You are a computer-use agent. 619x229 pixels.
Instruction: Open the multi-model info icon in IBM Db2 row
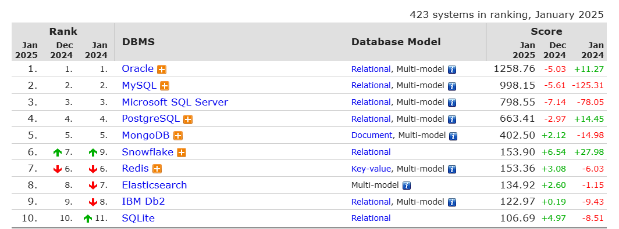tap(452, 202)
